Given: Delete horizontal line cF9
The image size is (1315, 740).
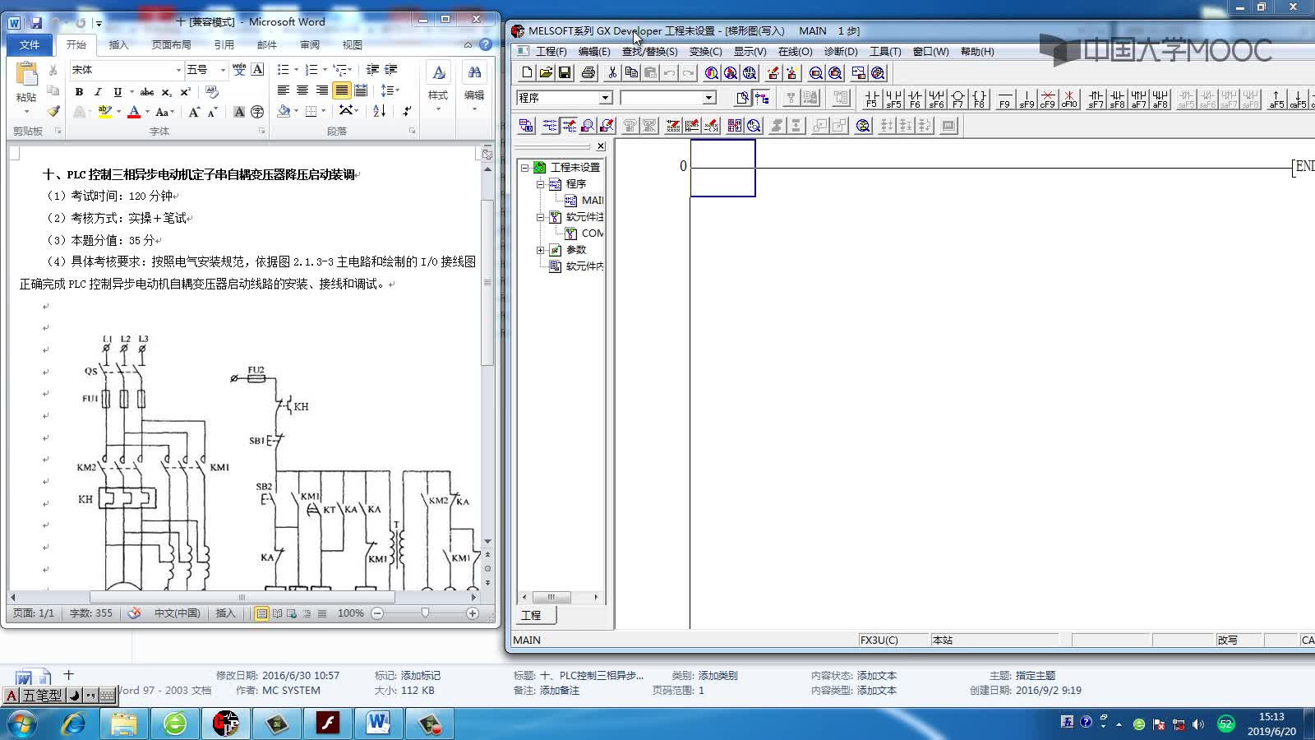Looking at the screenshot, I should [x=1047, y=99].
